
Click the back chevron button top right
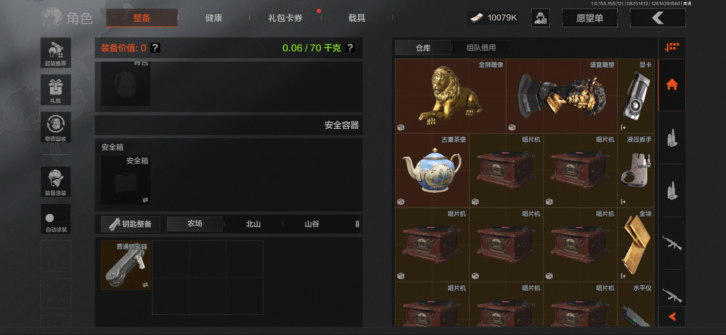click(x=658, y=18)
